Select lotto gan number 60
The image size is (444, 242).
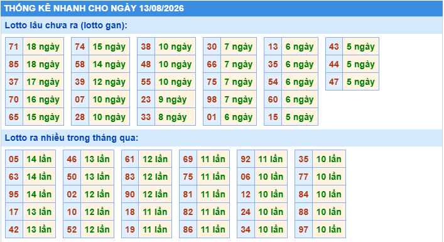(x=273, y=99)
